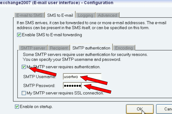Open the Logging tab

click(85, 15)
